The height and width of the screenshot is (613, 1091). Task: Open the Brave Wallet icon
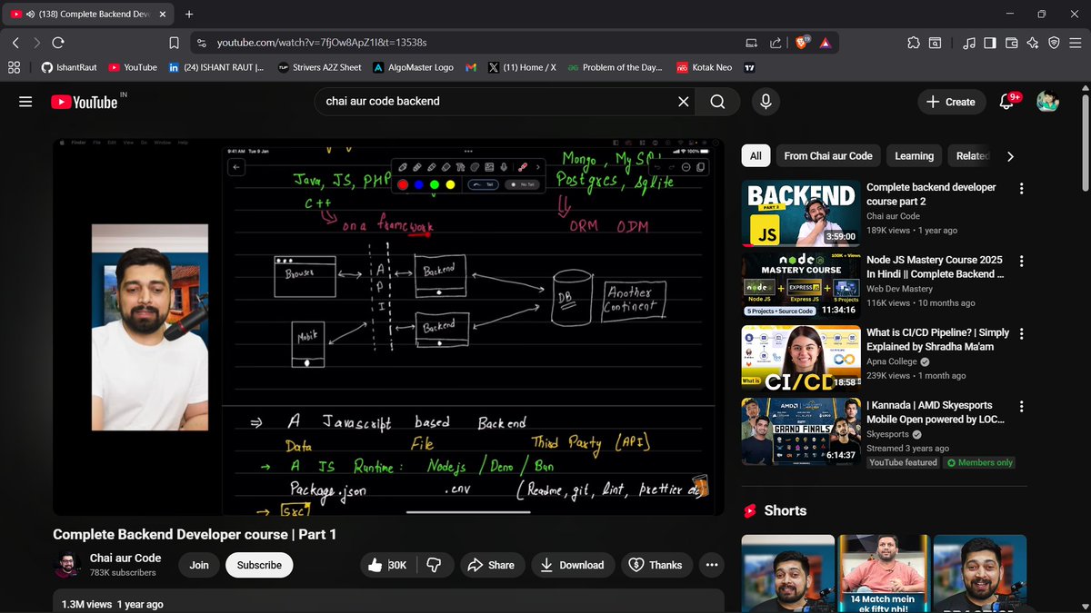(x=1012, y=43)
